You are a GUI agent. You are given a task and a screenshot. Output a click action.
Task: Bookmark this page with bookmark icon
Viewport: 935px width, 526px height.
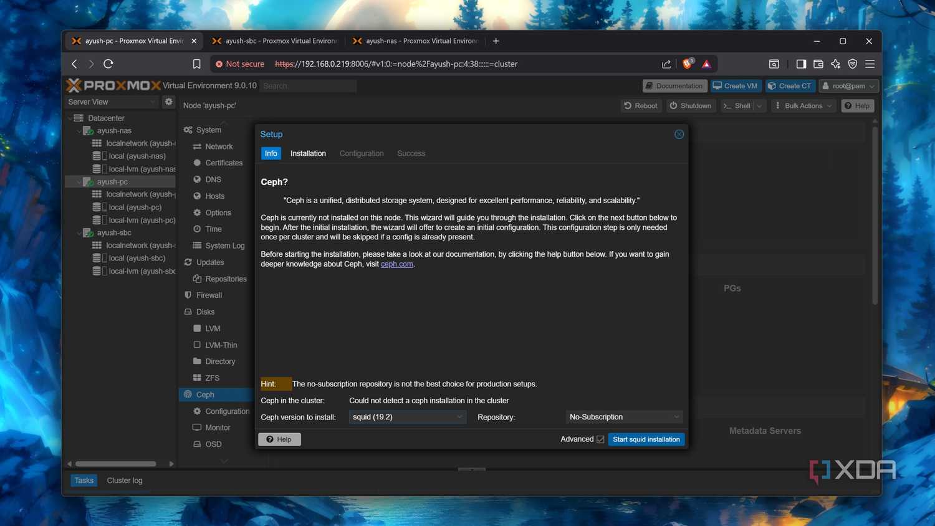click(x=196, y=64)
